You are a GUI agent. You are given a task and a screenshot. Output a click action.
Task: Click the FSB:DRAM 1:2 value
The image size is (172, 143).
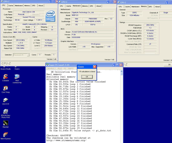point(150,28)
